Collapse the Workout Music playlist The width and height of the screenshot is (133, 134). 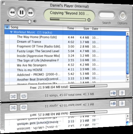click(x=11, y=32)
